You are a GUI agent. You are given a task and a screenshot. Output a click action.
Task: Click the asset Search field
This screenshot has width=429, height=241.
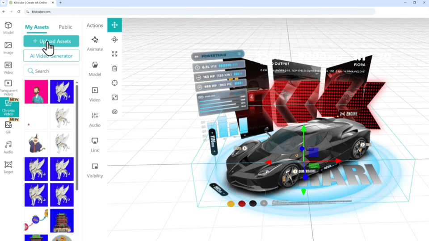pos(51,71)
